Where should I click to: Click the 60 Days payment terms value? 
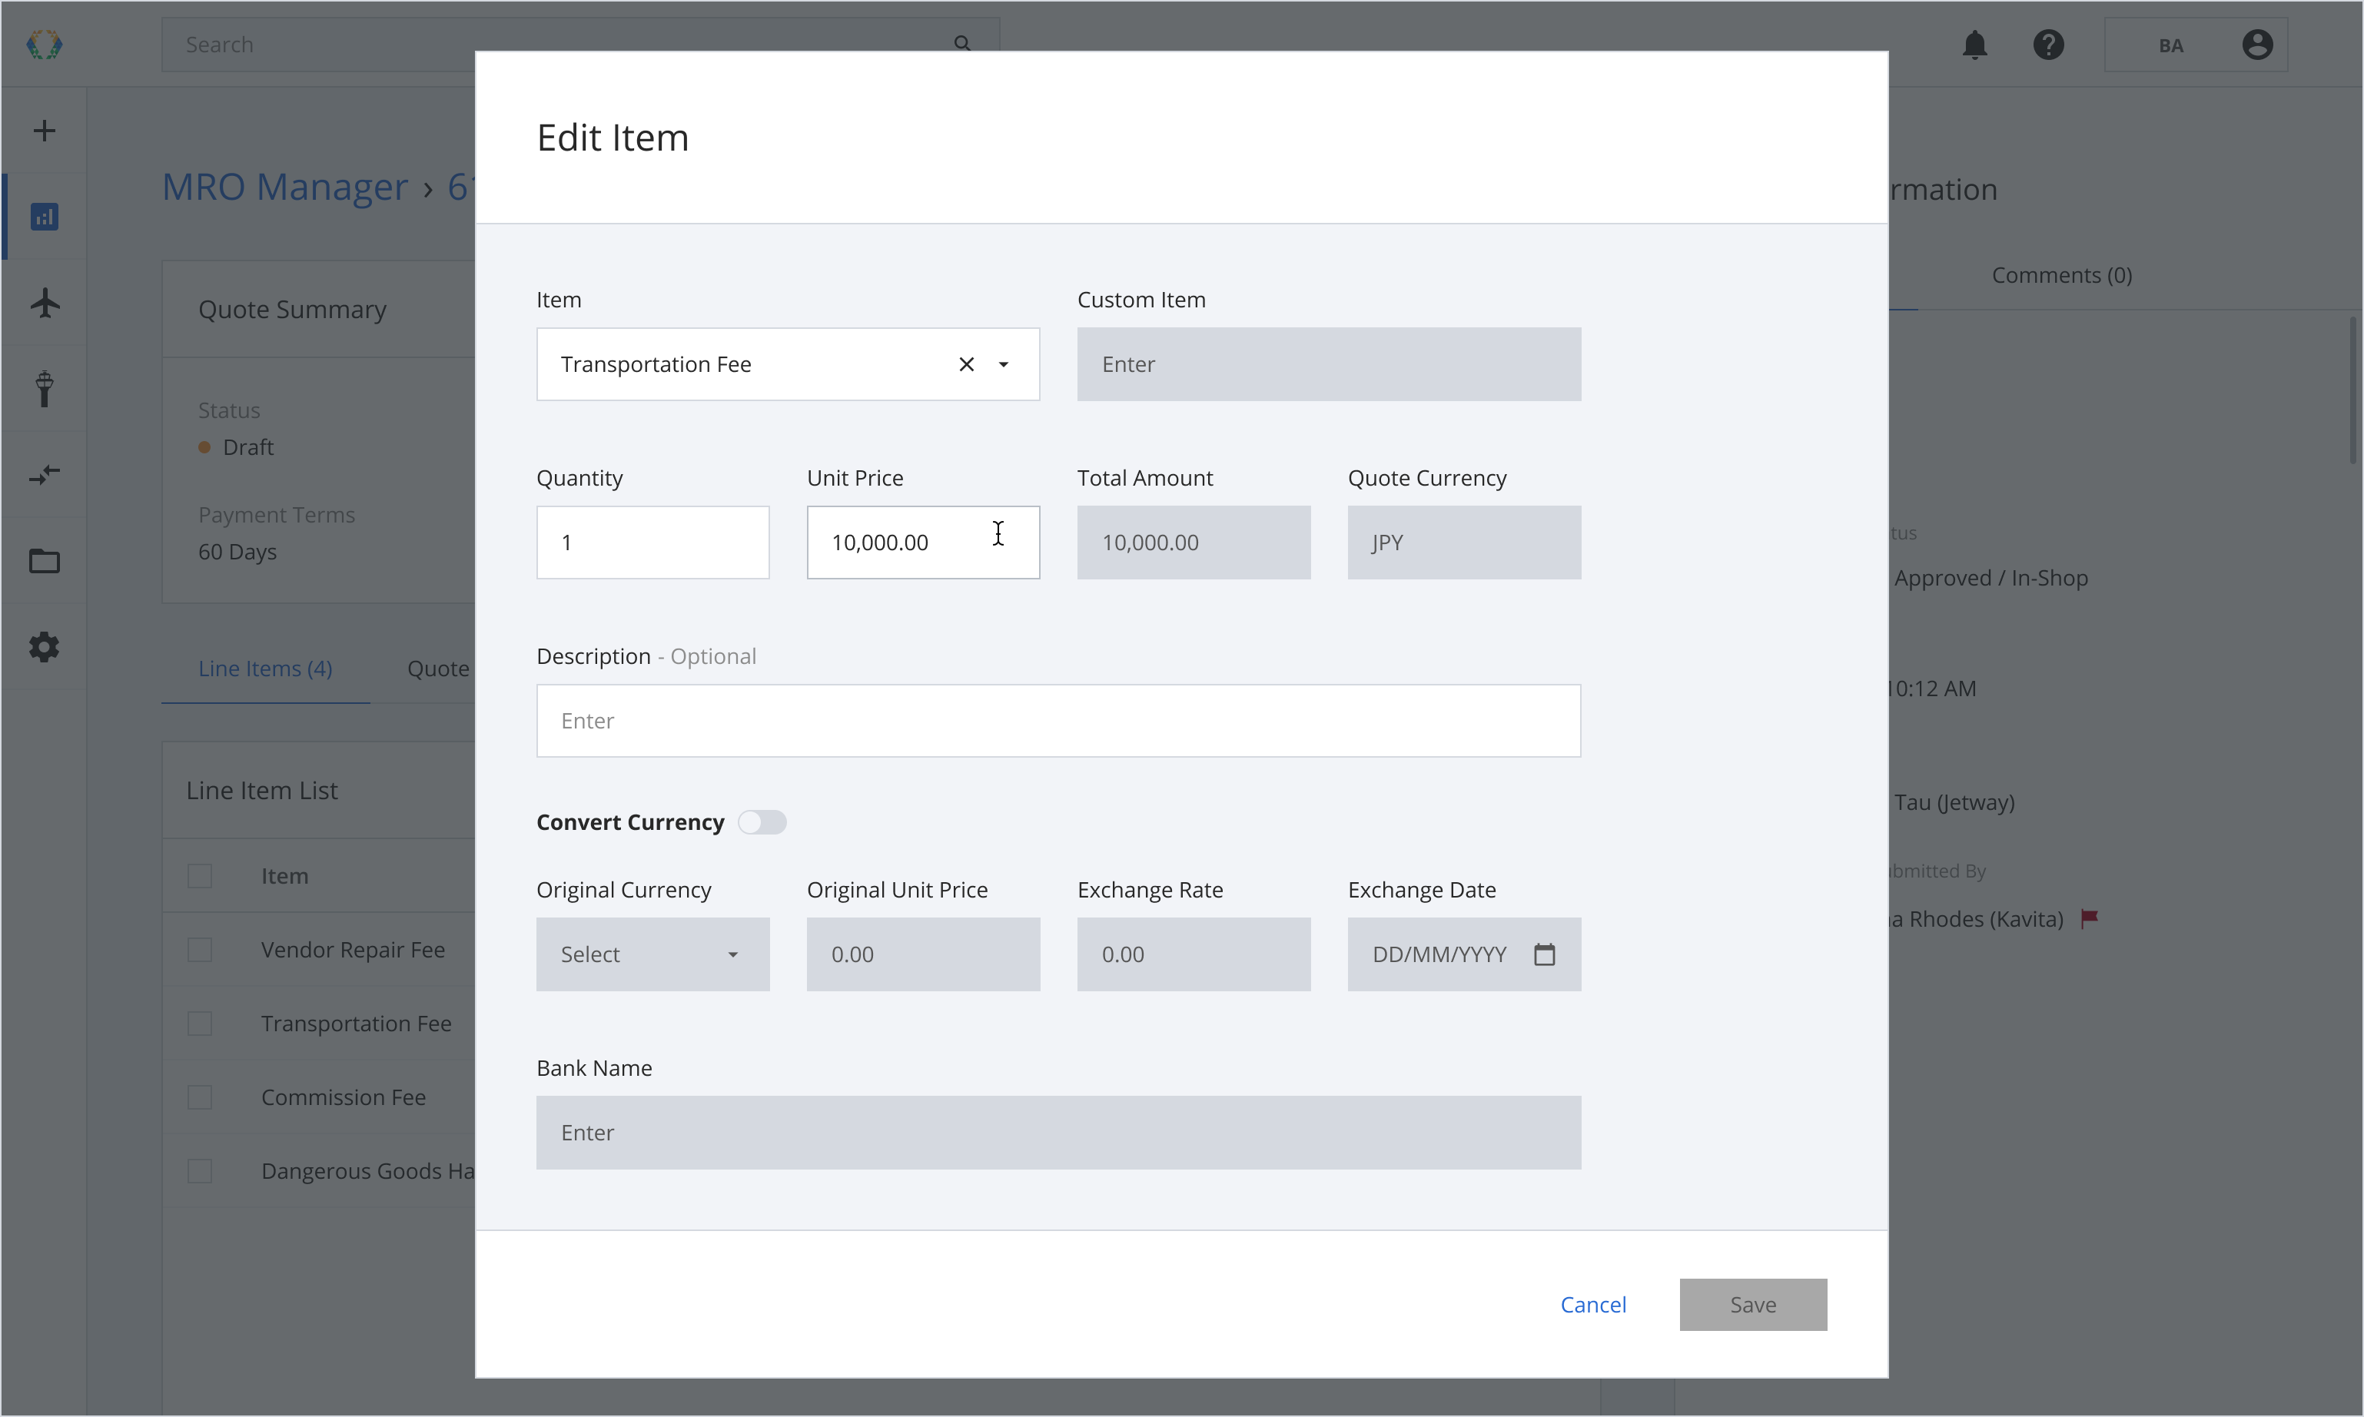(x=237, y=552)
